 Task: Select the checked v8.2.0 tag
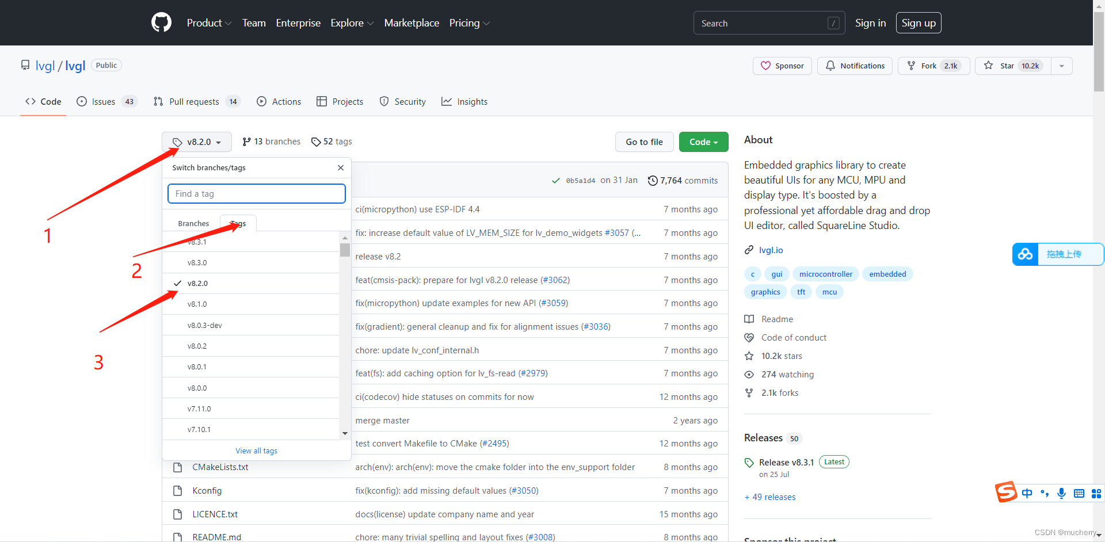pyautogui.click(x=251, y=283)
